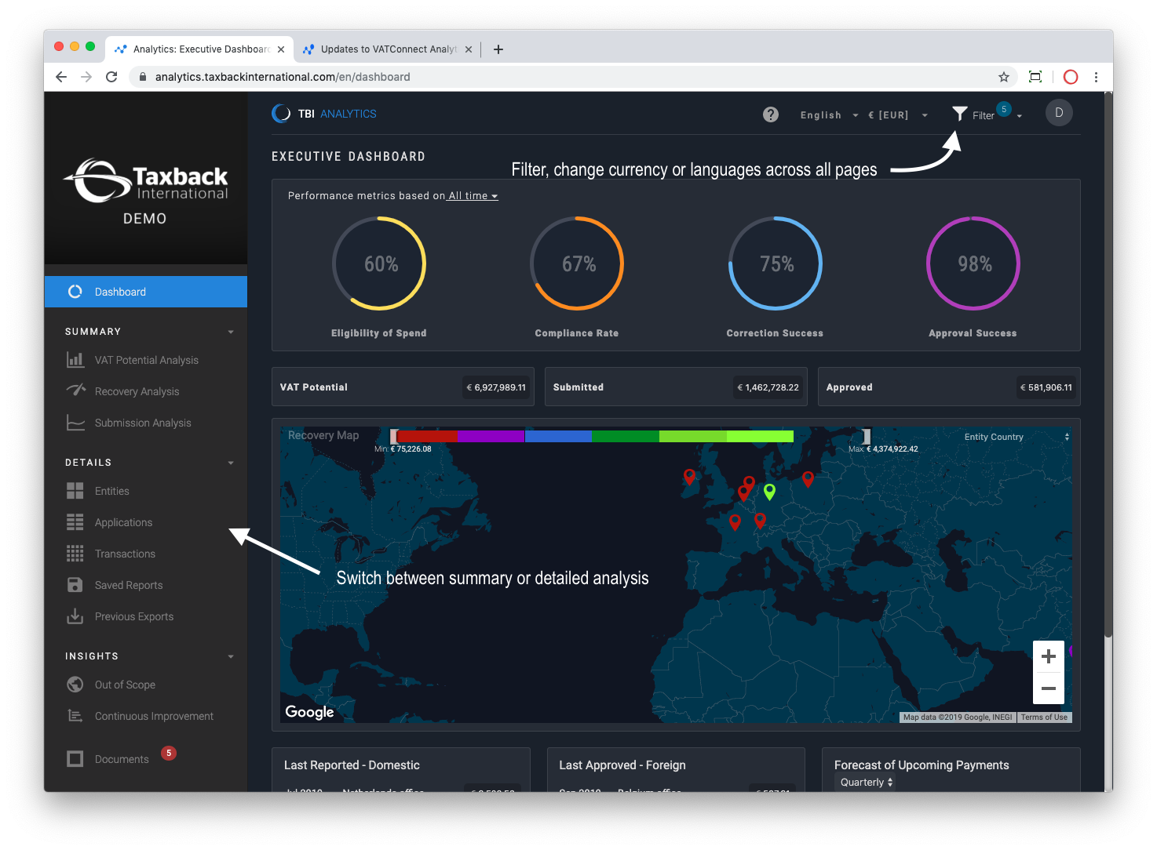This screenshot has height=850, width=1157.
Task: Zoom in on the Recovery Map
Action: (1049, 656)
